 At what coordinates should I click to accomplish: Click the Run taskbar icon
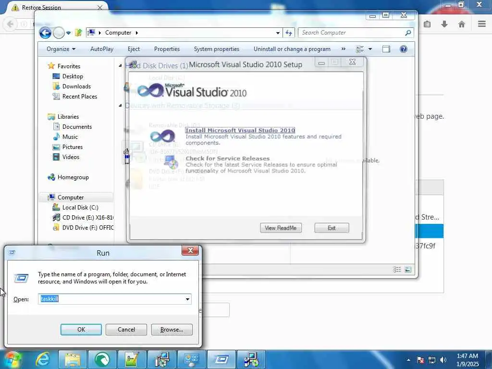tap(221, 359)
